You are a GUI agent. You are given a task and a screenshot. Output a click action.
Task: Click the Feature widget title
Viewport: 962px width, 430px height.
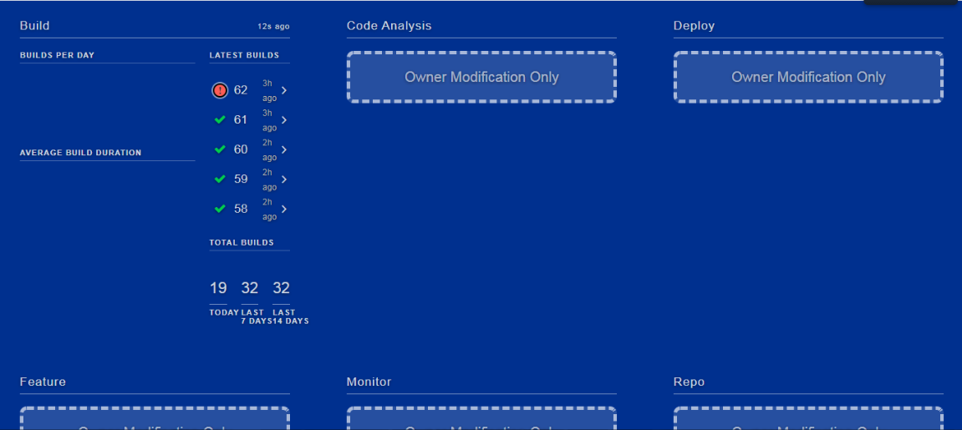coord(43,382)
